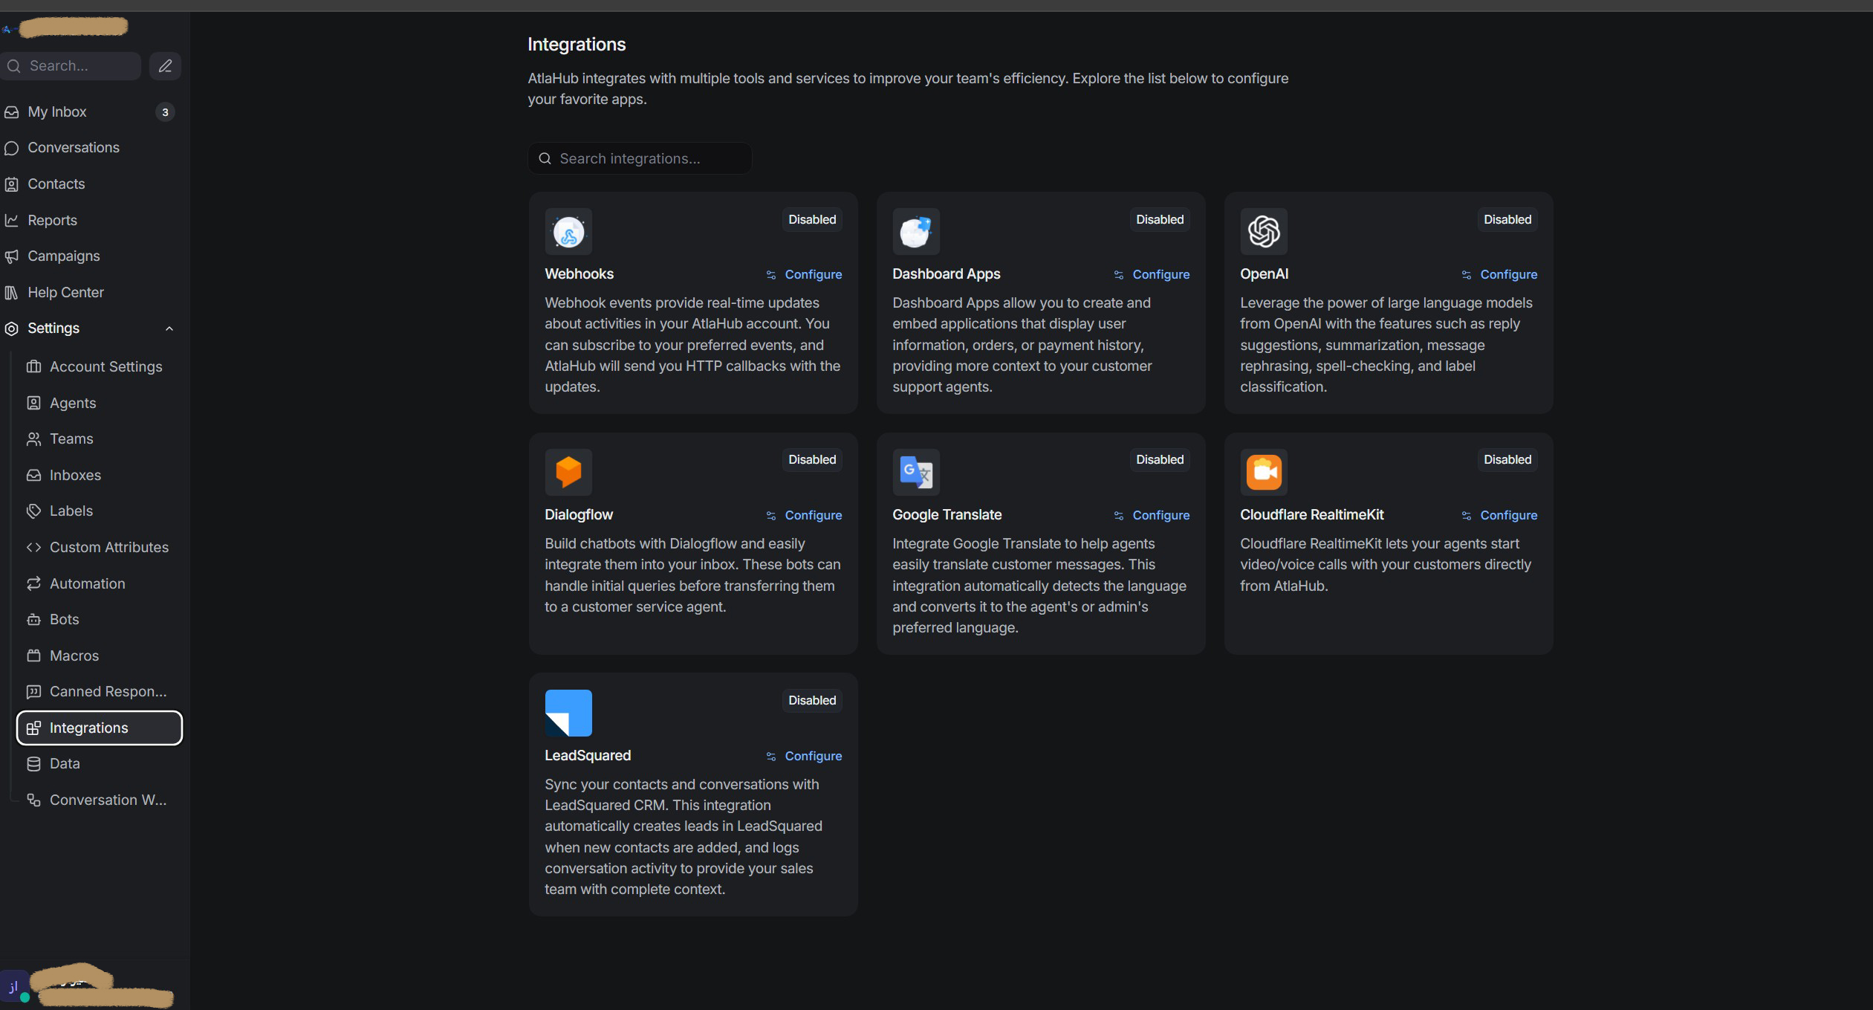
Task: Click the Cloudflare RealtimeKit camera logo
Action: (1264, 472)
